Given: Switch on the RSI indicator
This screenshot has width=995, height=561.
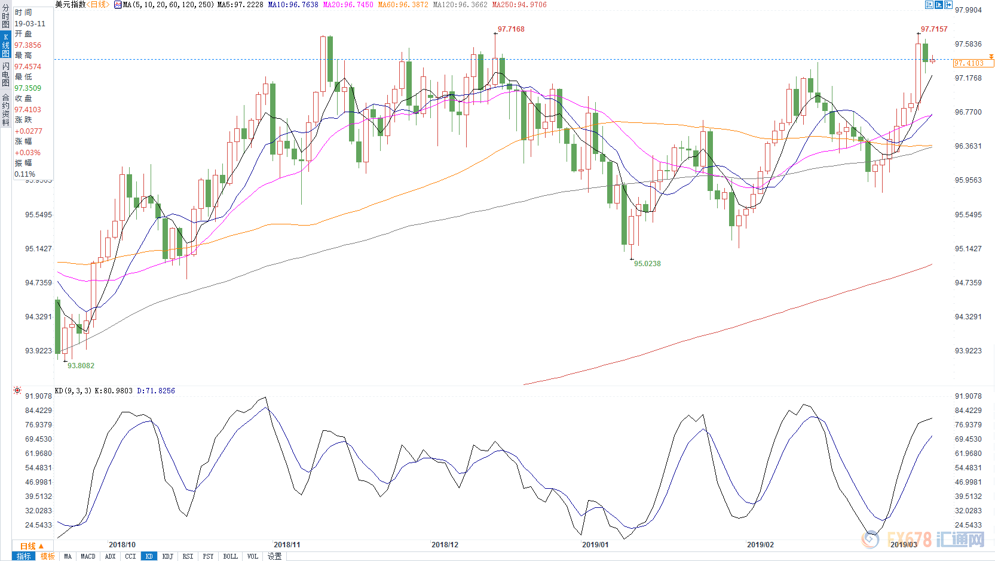Looking at the screenshot, I should (188, 556).
